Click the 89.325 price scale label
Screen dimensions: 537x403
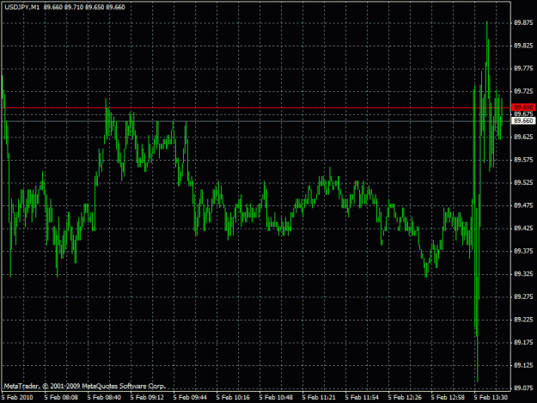tap(523, 274)
